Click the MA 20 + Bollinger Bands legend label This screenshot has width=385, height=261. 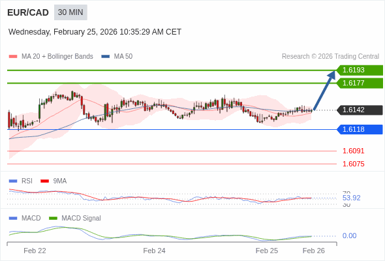[x=57, y=57]
